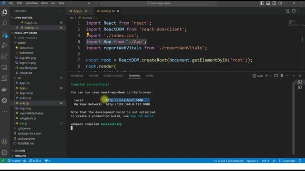Open the 192.168.0.112:3000 network link
This screenshot has height=171, width=305.
(x=128, y=104)
